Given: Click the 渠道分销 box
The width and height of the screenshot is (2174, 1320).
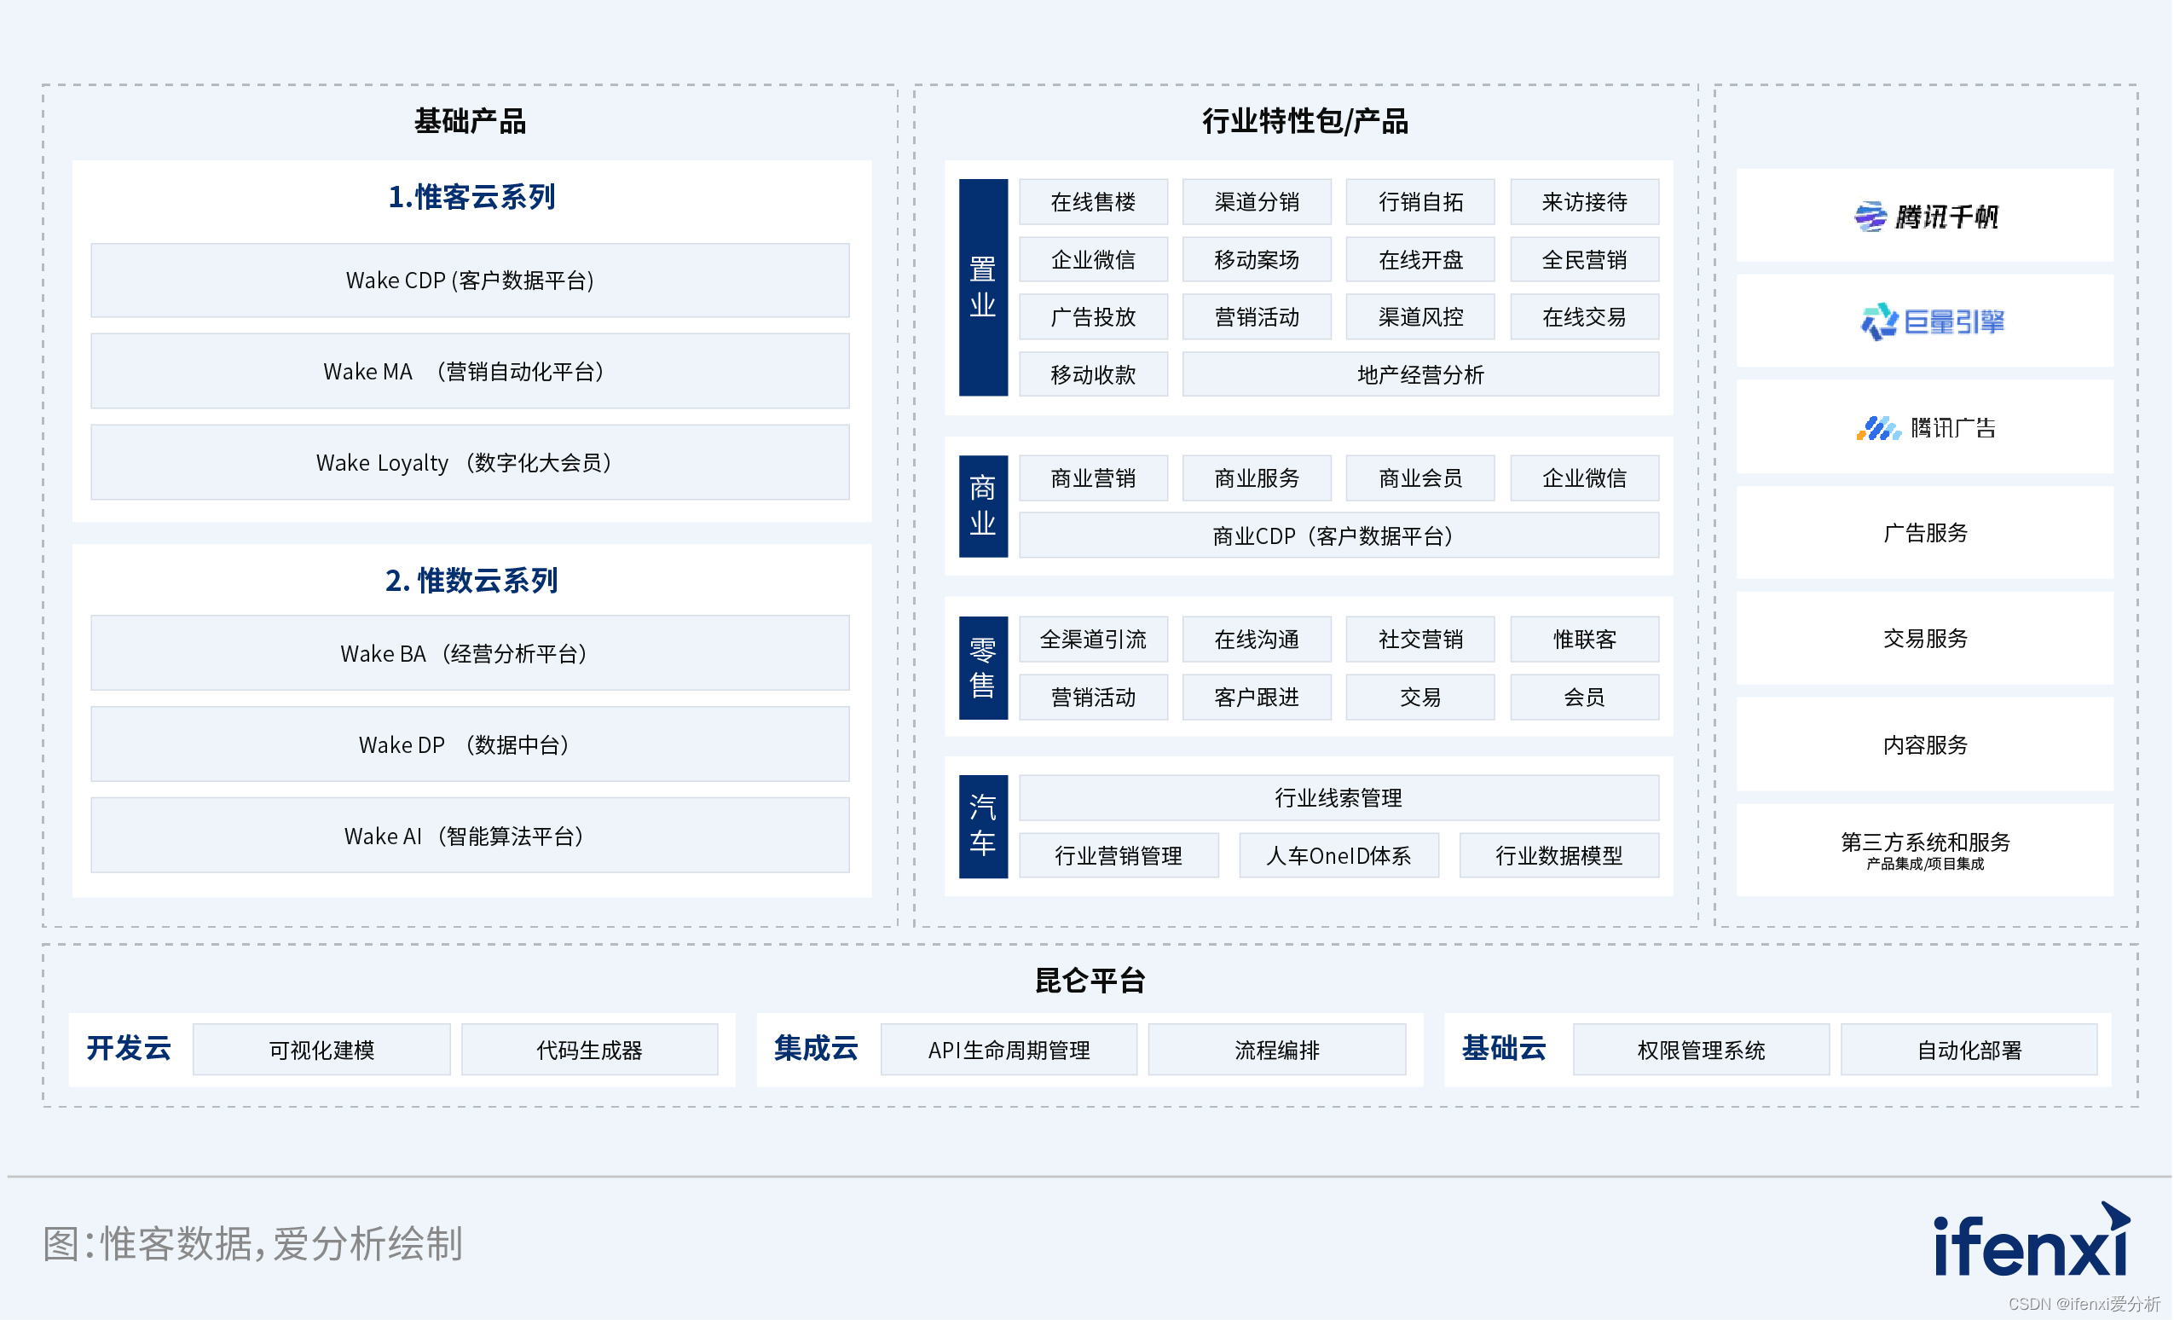Looking at the screenshot, I should [1258, 202].
